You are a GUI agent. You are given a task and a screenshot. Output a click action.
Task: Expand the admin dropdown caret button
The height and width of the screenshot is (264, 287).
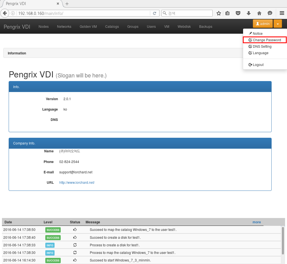click(x=278, y=24)
